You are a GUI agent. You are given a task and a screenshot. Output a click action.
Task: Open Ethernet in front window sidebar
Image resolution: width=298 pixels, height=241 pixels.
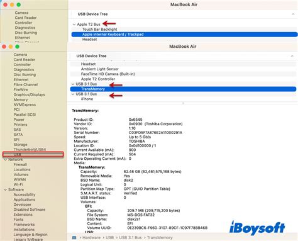(x=21, y=80)
